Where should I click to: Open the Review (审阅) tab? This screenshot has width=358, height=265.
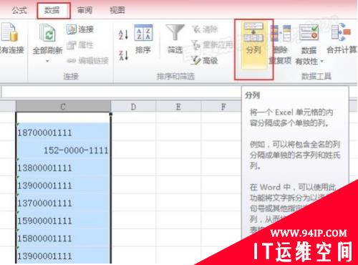click(84, 10)
